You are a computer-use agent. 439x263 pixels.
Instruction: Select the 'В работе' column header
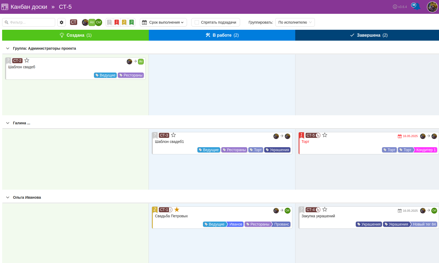(222, 35)
